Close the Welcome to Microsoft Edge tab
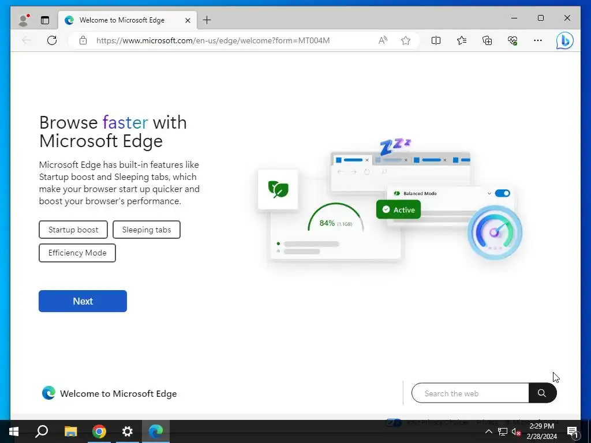 (x=188, y=20)
